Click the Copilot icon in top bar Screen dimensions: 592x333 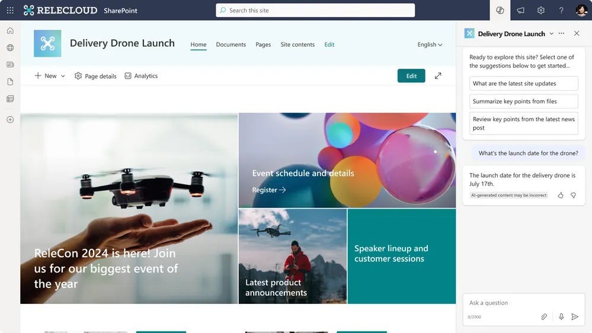(x=500, y=10)
